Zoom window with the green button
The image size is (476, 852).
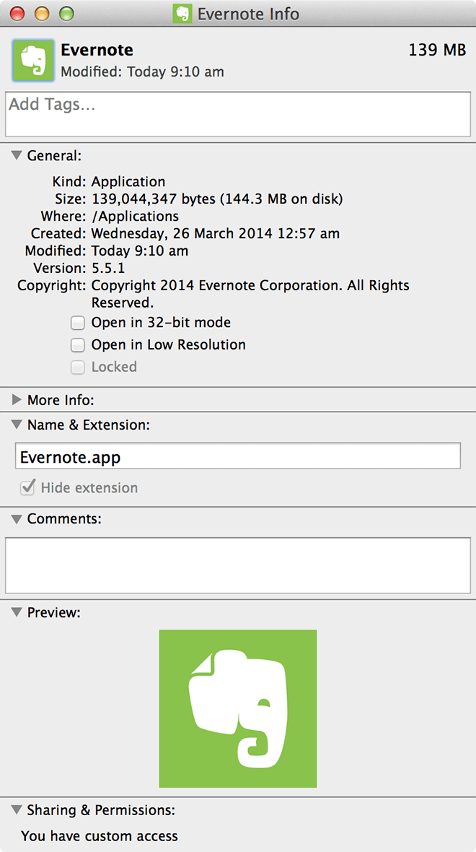click(66, 13)
